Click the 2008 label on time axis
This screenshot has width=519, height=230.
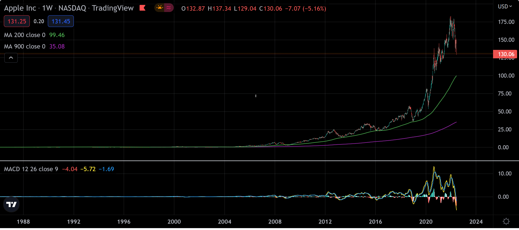[x=275, y=222]
